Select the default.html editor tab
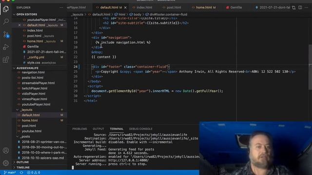Image resolution: width=312 pixels, height=175 pixels. tap(109, 8)
